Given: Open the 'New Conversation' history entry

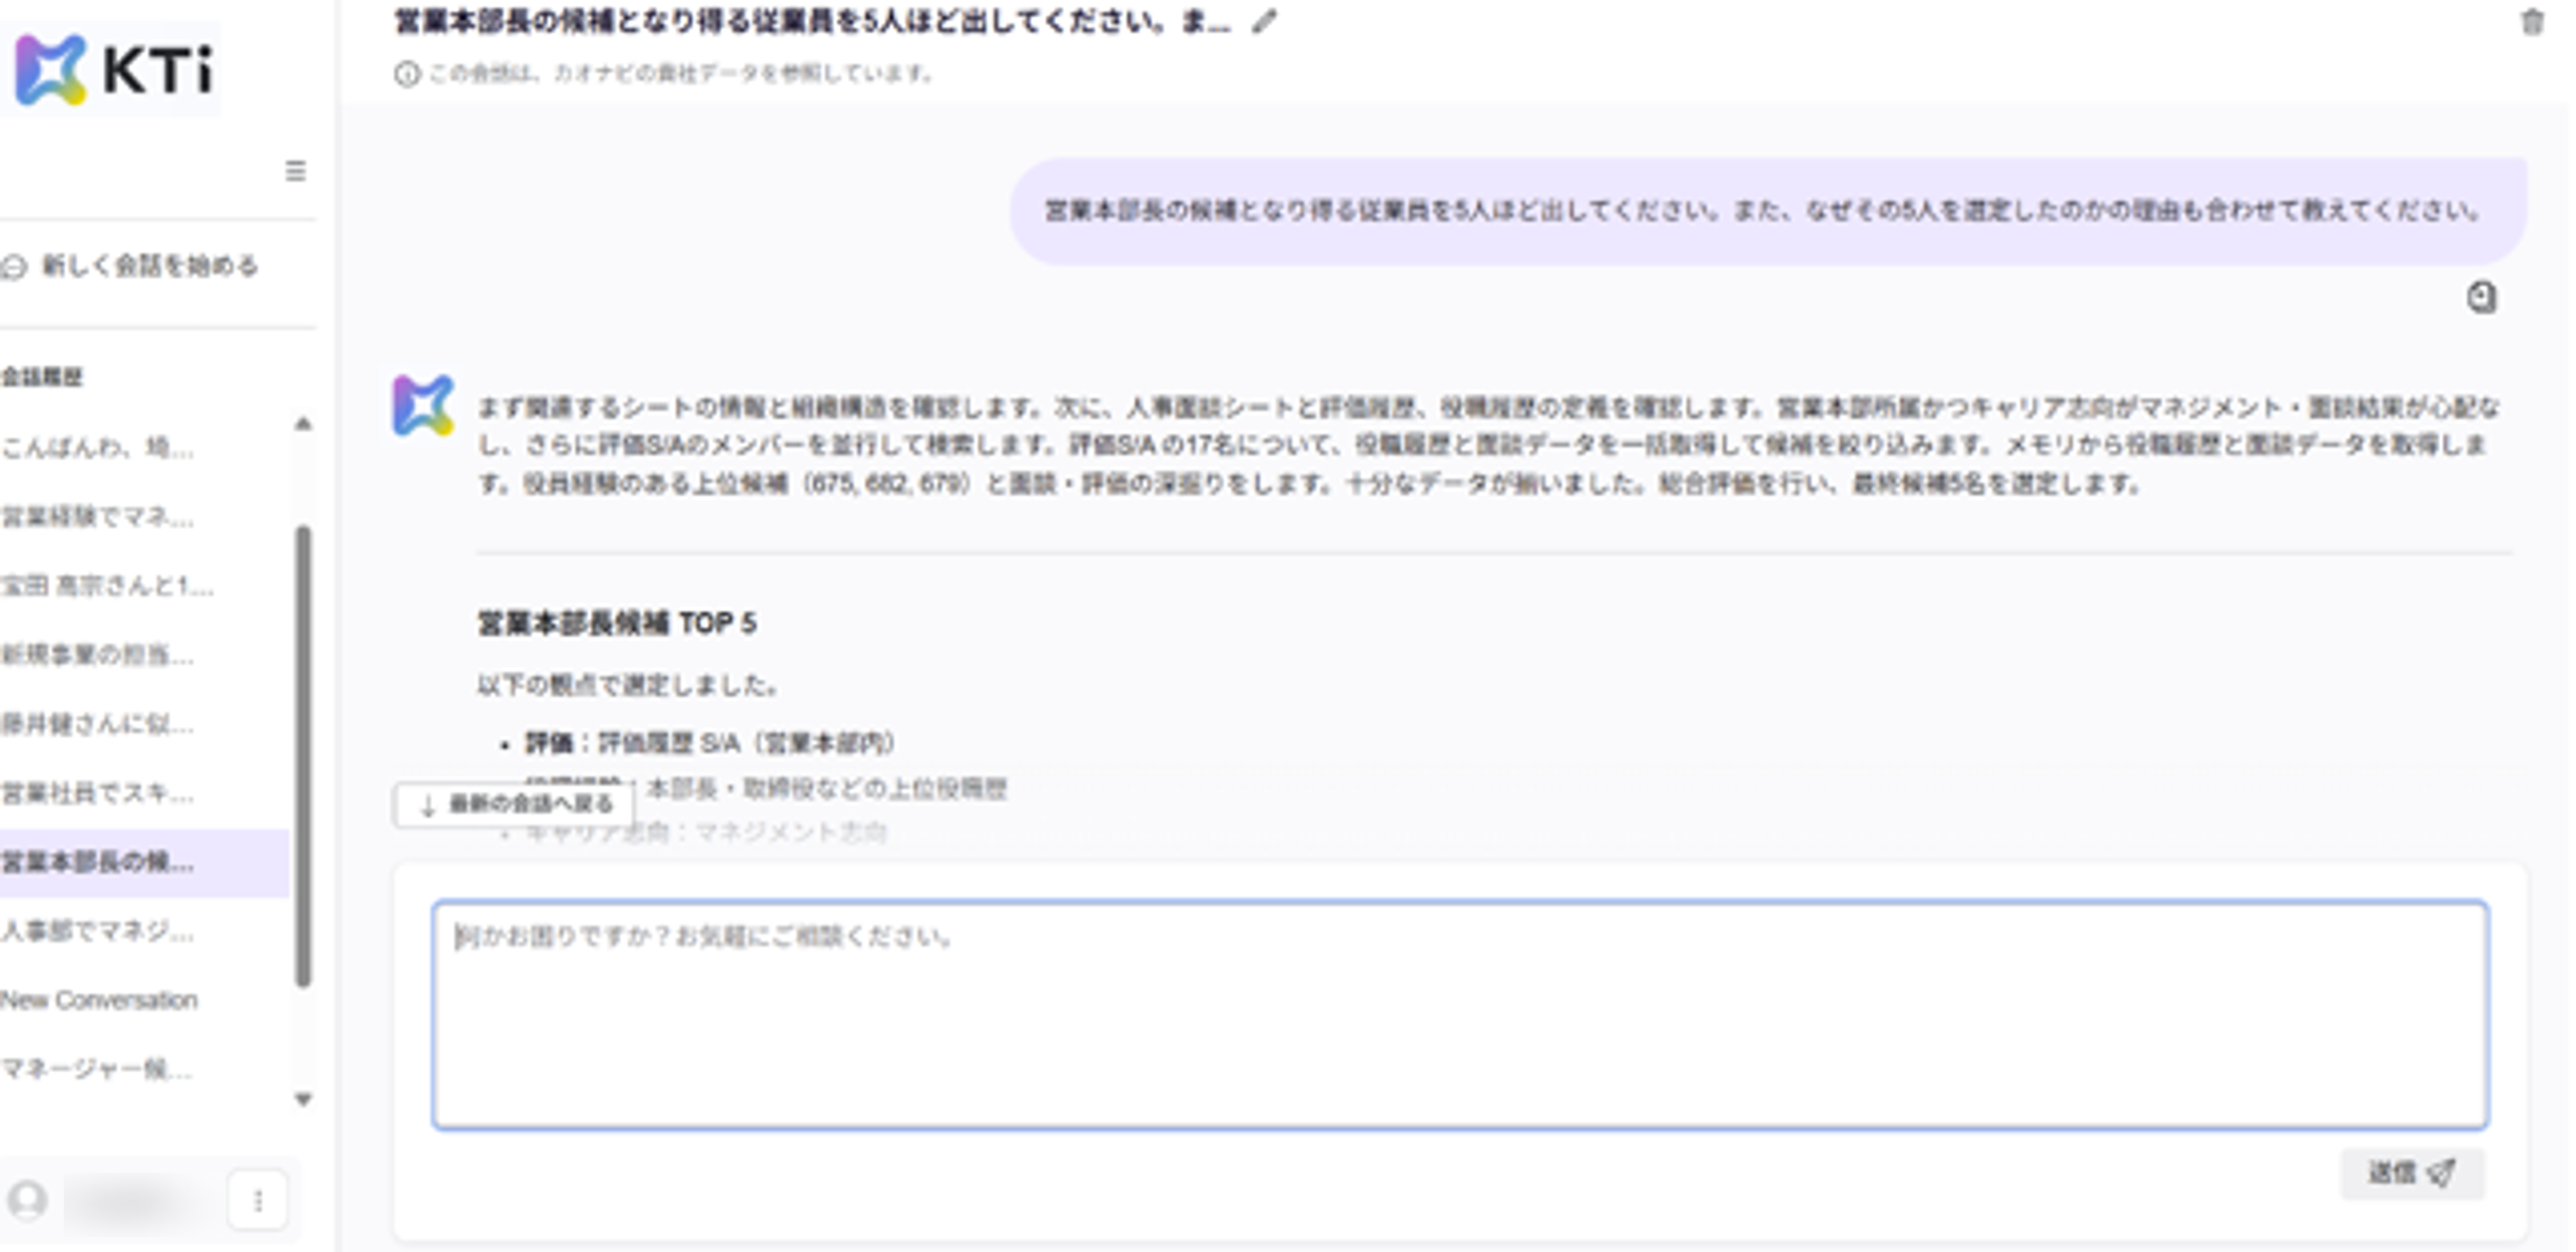Looking at the screenshot, I should (99, 1000).
